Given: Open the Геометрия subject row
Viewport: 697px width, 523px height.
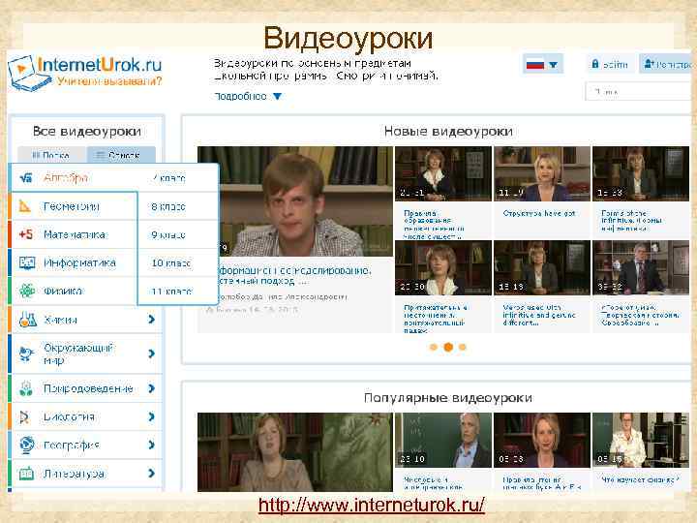Looking at the screenshot, I should click(74, 206).
